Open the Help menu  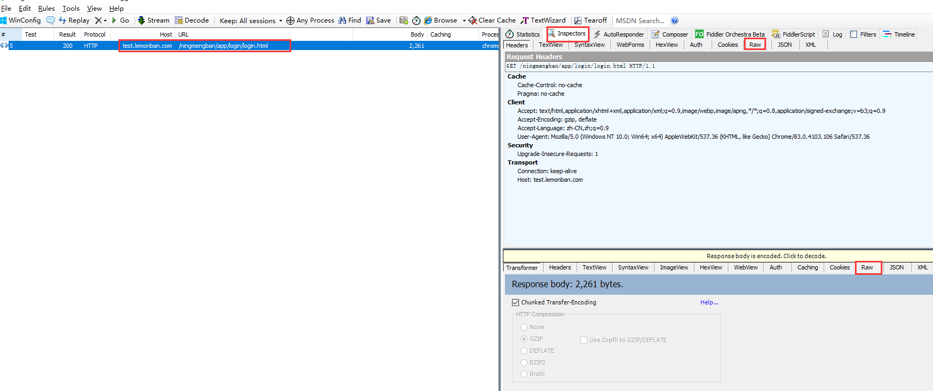click(116, 8)
